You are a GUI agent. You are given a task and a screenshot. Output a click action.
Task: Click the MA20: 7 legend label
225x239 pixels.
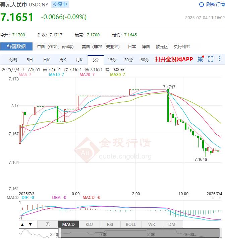[x=87, y=75]
